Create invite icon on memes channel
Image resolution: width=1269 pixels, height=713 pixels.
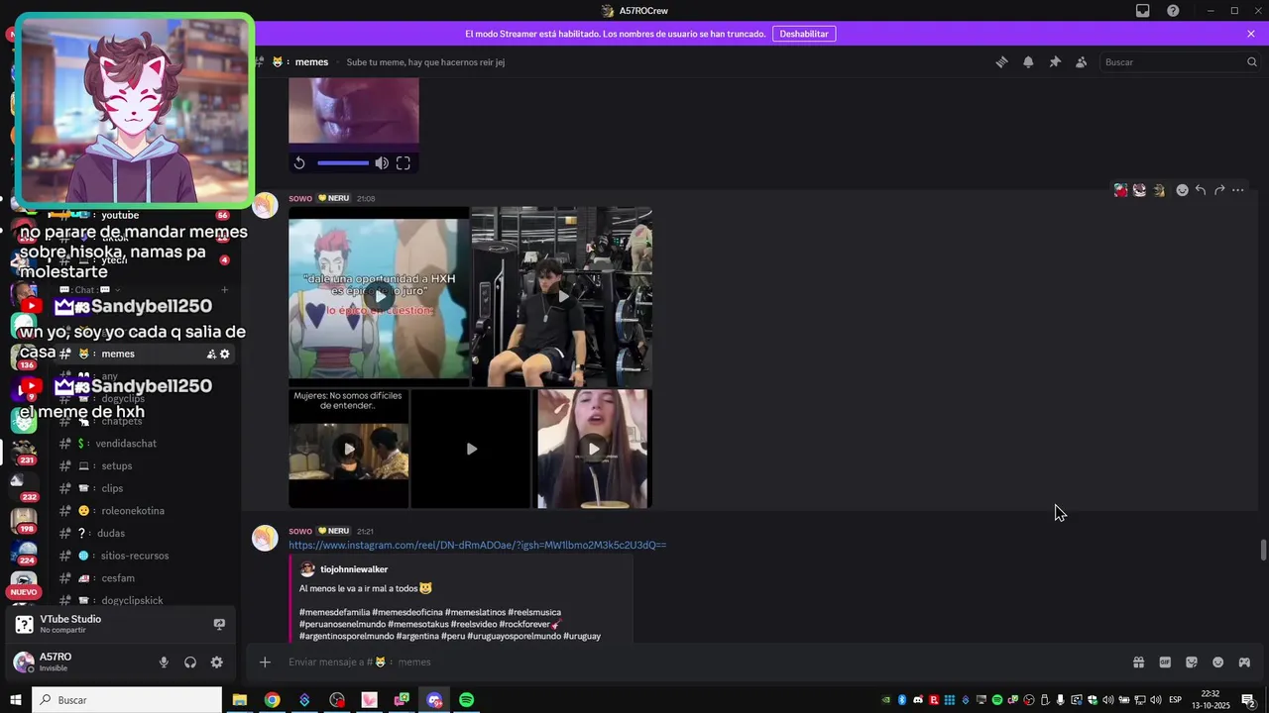tap(211, 354)
